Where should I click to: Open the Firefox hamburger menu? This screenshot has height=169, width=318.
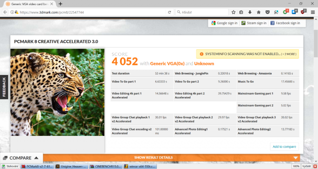(x=313, y=12)
